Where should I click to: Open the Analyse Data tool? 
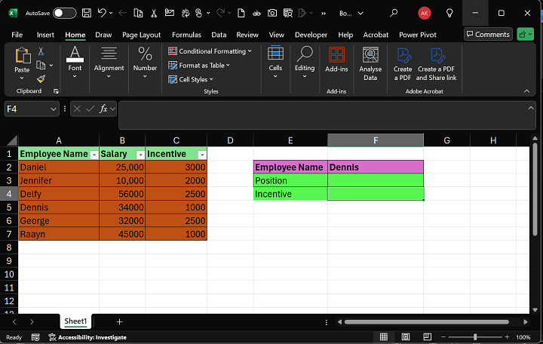pos(370,63)
